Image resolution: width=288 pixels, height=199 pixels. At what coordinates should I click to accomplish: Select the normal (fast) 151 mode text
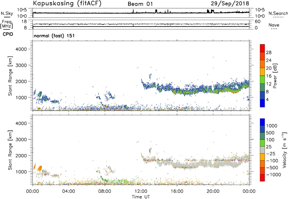coord(54,36)
